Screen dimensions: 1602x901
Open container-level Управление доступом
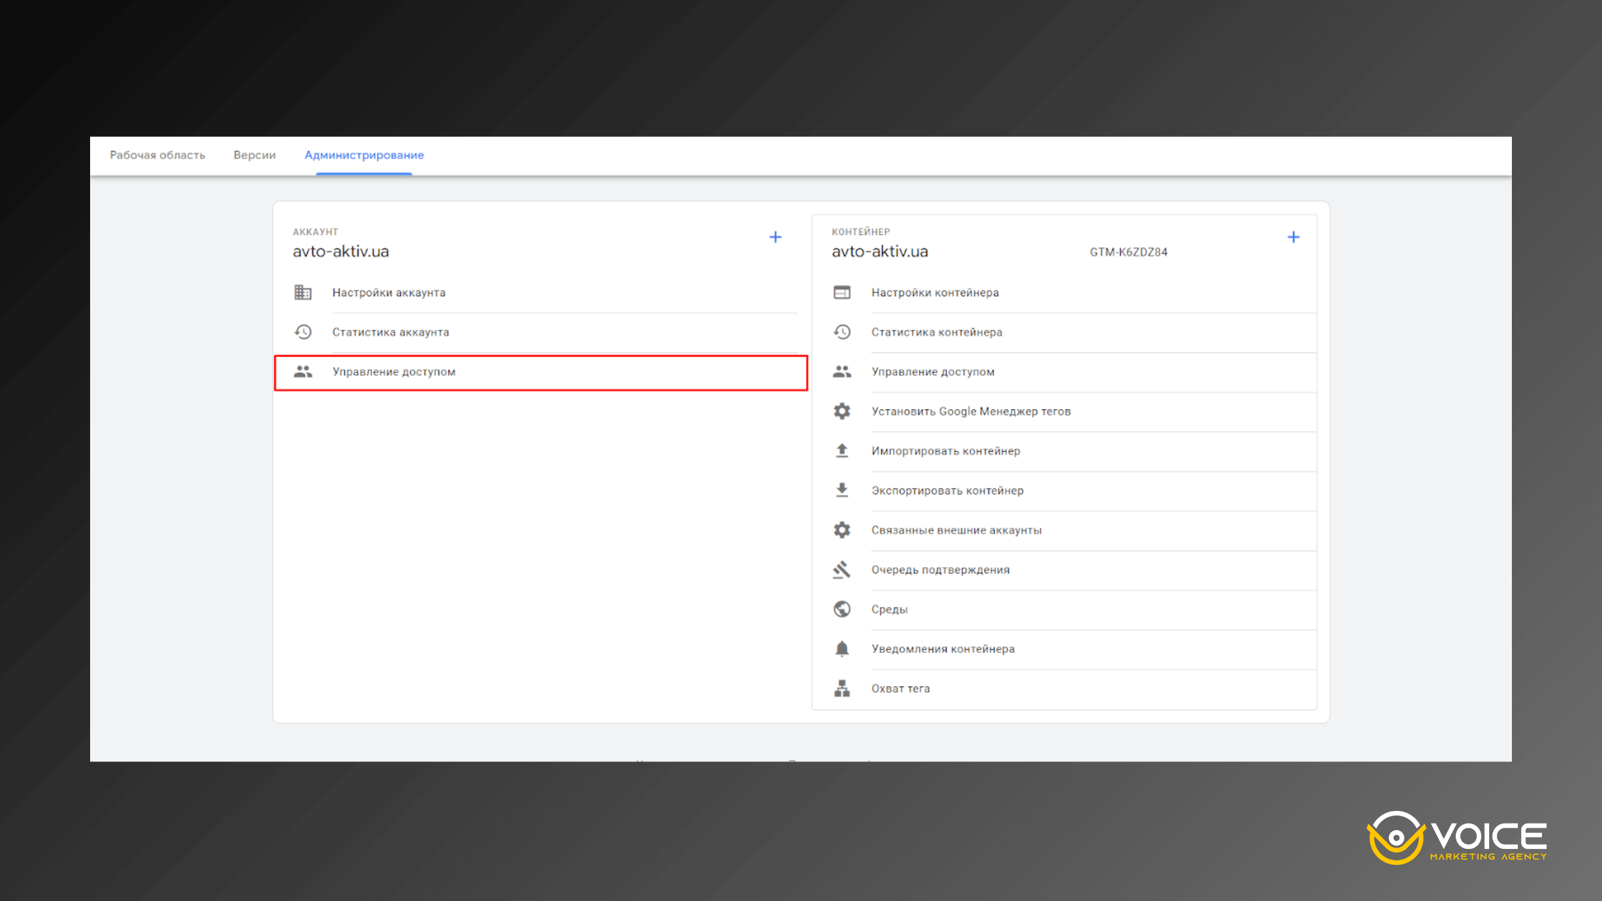pos(932,372)
